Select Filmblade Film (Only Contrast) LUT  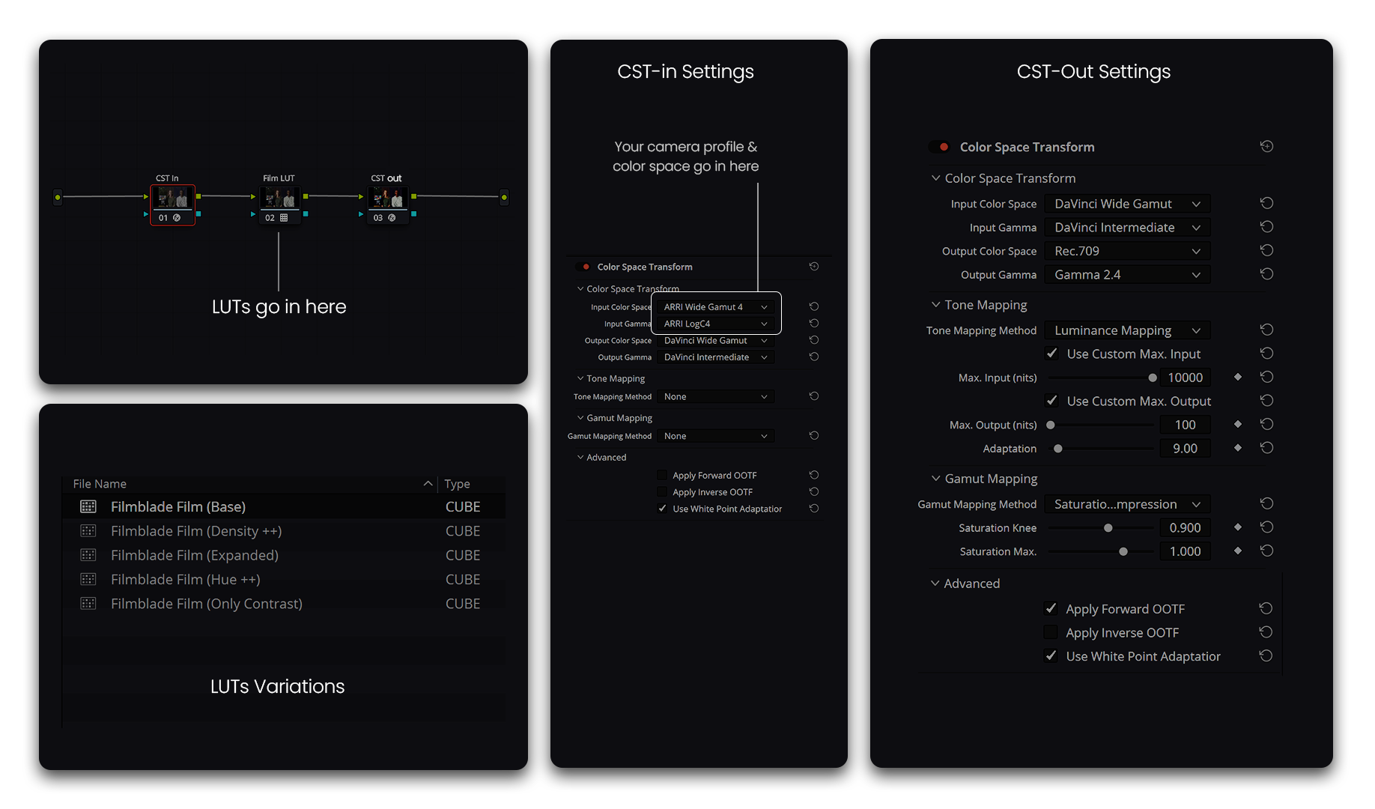click(x=207, y=604)
